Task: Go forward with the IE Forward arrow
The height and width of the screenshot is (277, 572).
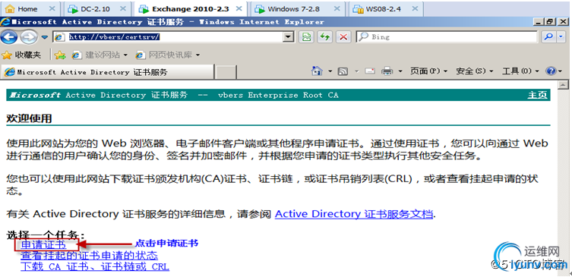Action: click(x=28, y=36)
